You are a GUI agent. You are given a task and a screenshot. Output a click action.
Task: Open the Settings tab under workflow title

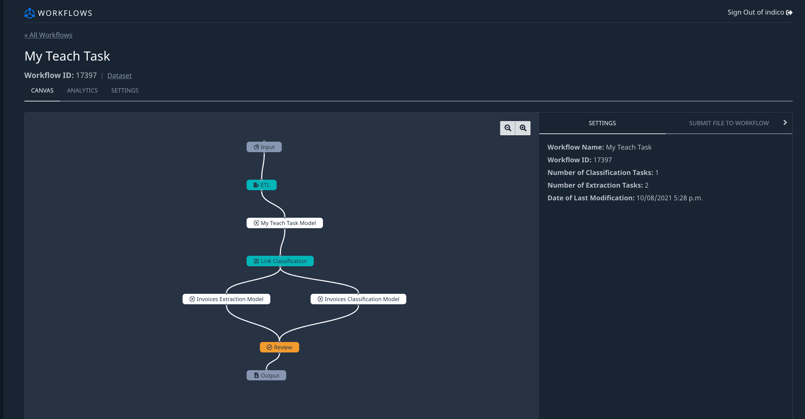tap(125, 91)
